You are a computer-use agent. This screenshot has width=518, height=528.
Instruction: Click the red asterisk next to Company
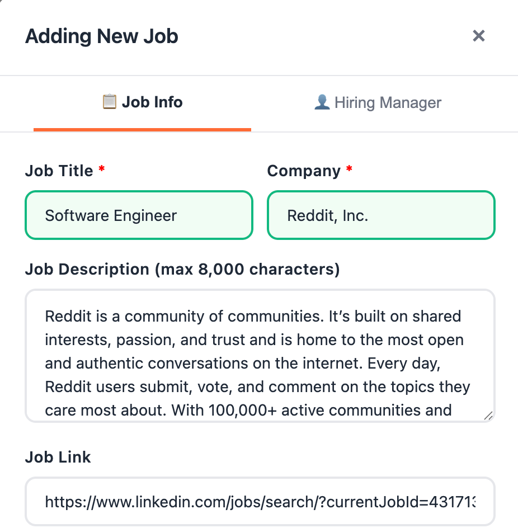(349, 169)
